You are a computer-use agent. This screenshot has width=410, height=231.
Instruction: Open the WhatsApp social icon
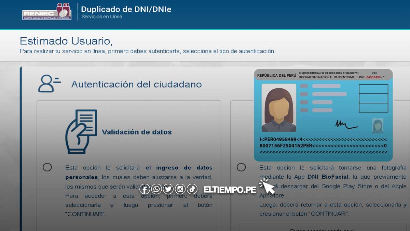pyautogui.click(x=156, y=189)
